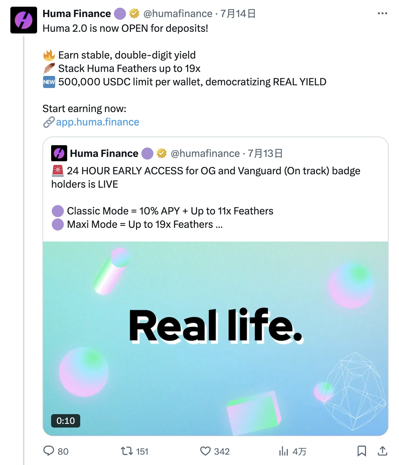The image size is (399, 465).
Task: Open the quoted tweet's 7月13日 timestamp
Action: pyautogui.click(x=265, y=154)
